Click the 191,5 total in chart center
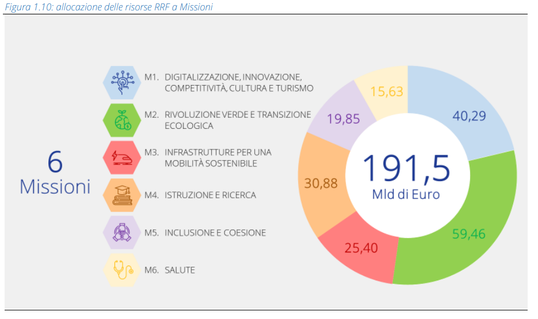 coord(406,166)
